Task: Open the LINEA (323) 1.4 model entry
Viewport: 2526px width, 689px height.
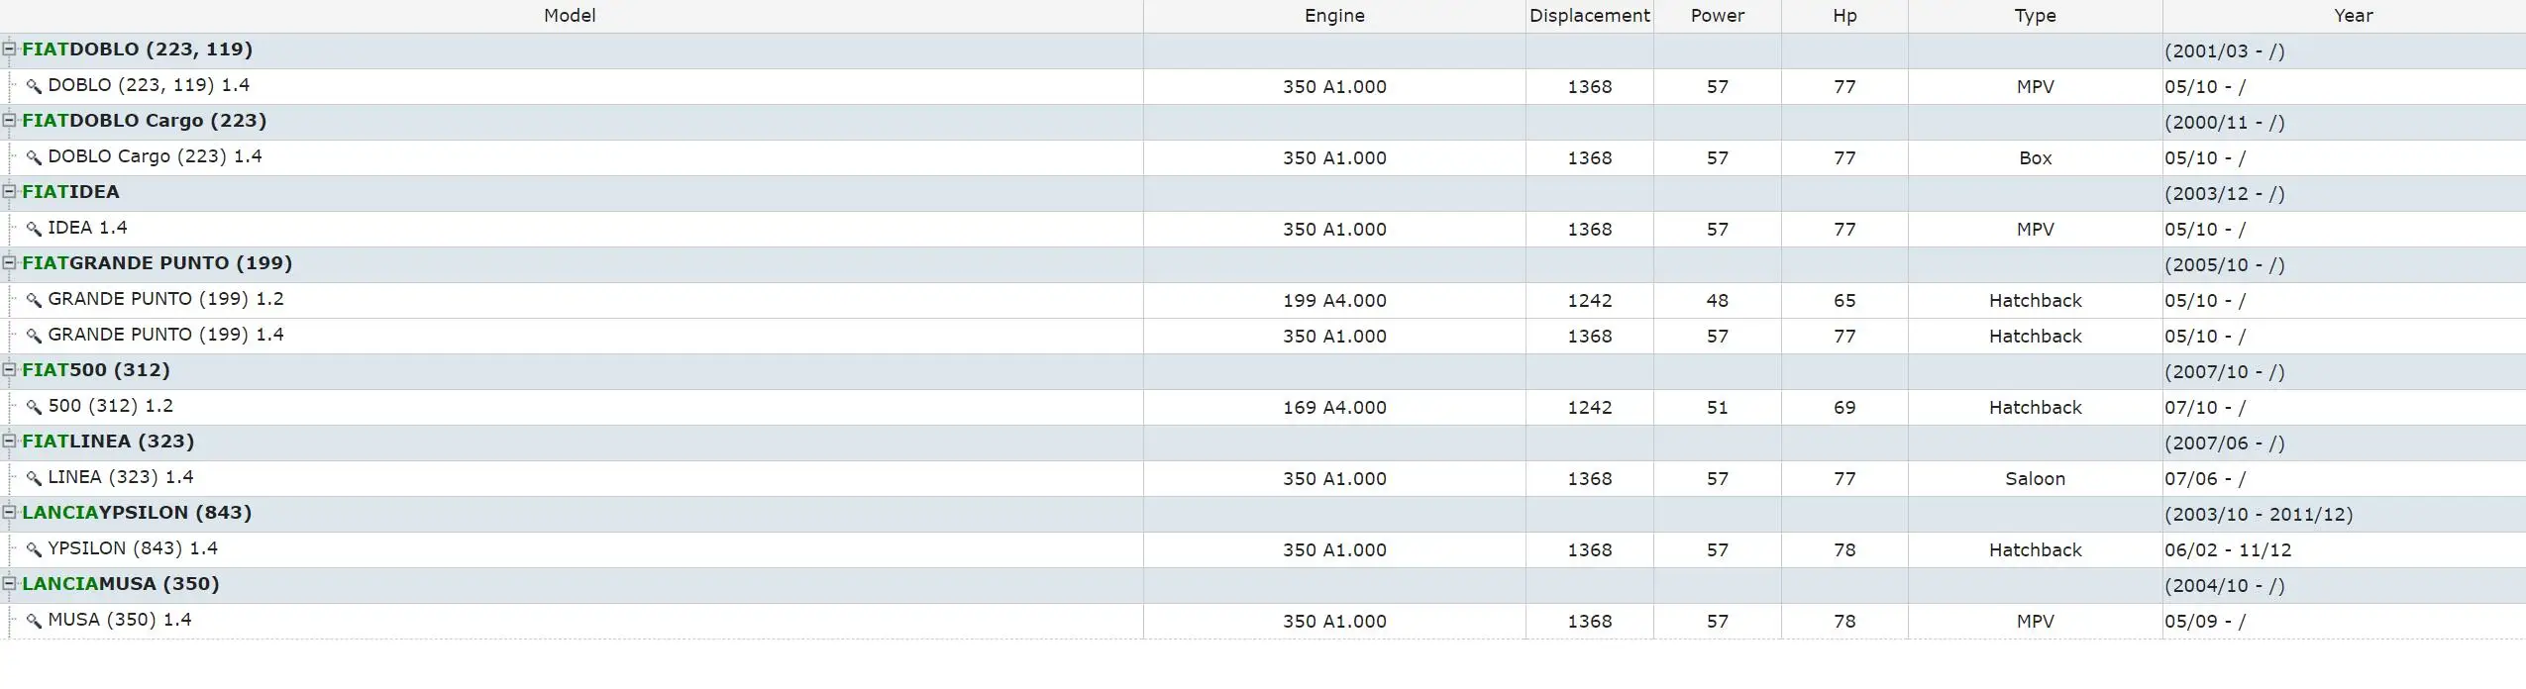Action: pos(121,477)
